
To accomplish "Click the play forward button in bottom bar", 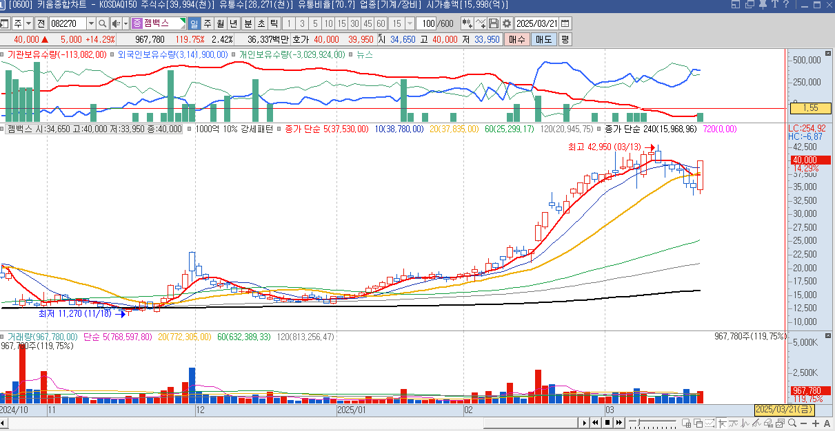I will click(585, 423).
